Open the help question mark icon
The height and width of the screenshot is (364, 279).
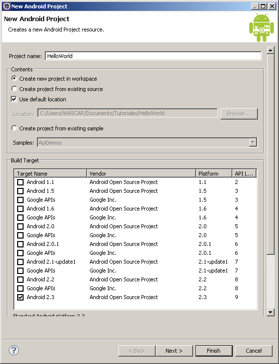[14, 350]
